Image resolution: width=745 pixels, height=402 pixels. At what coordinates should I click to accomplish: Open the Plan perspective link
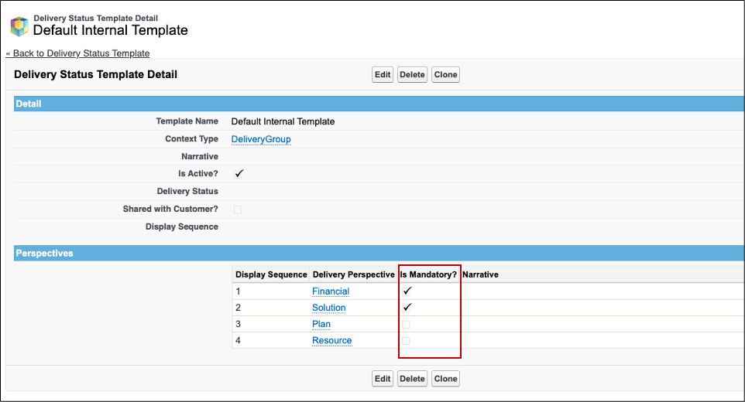tap(321, 324)
